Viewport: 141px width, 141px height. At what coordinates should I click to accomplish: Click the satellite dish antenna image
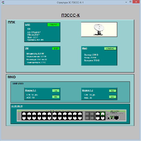point(99,29)
